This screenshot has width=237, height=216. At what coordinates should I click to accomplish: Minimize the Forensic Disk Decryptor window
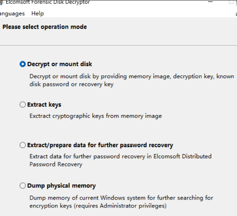pyautogui.click(x=210, y=1)
